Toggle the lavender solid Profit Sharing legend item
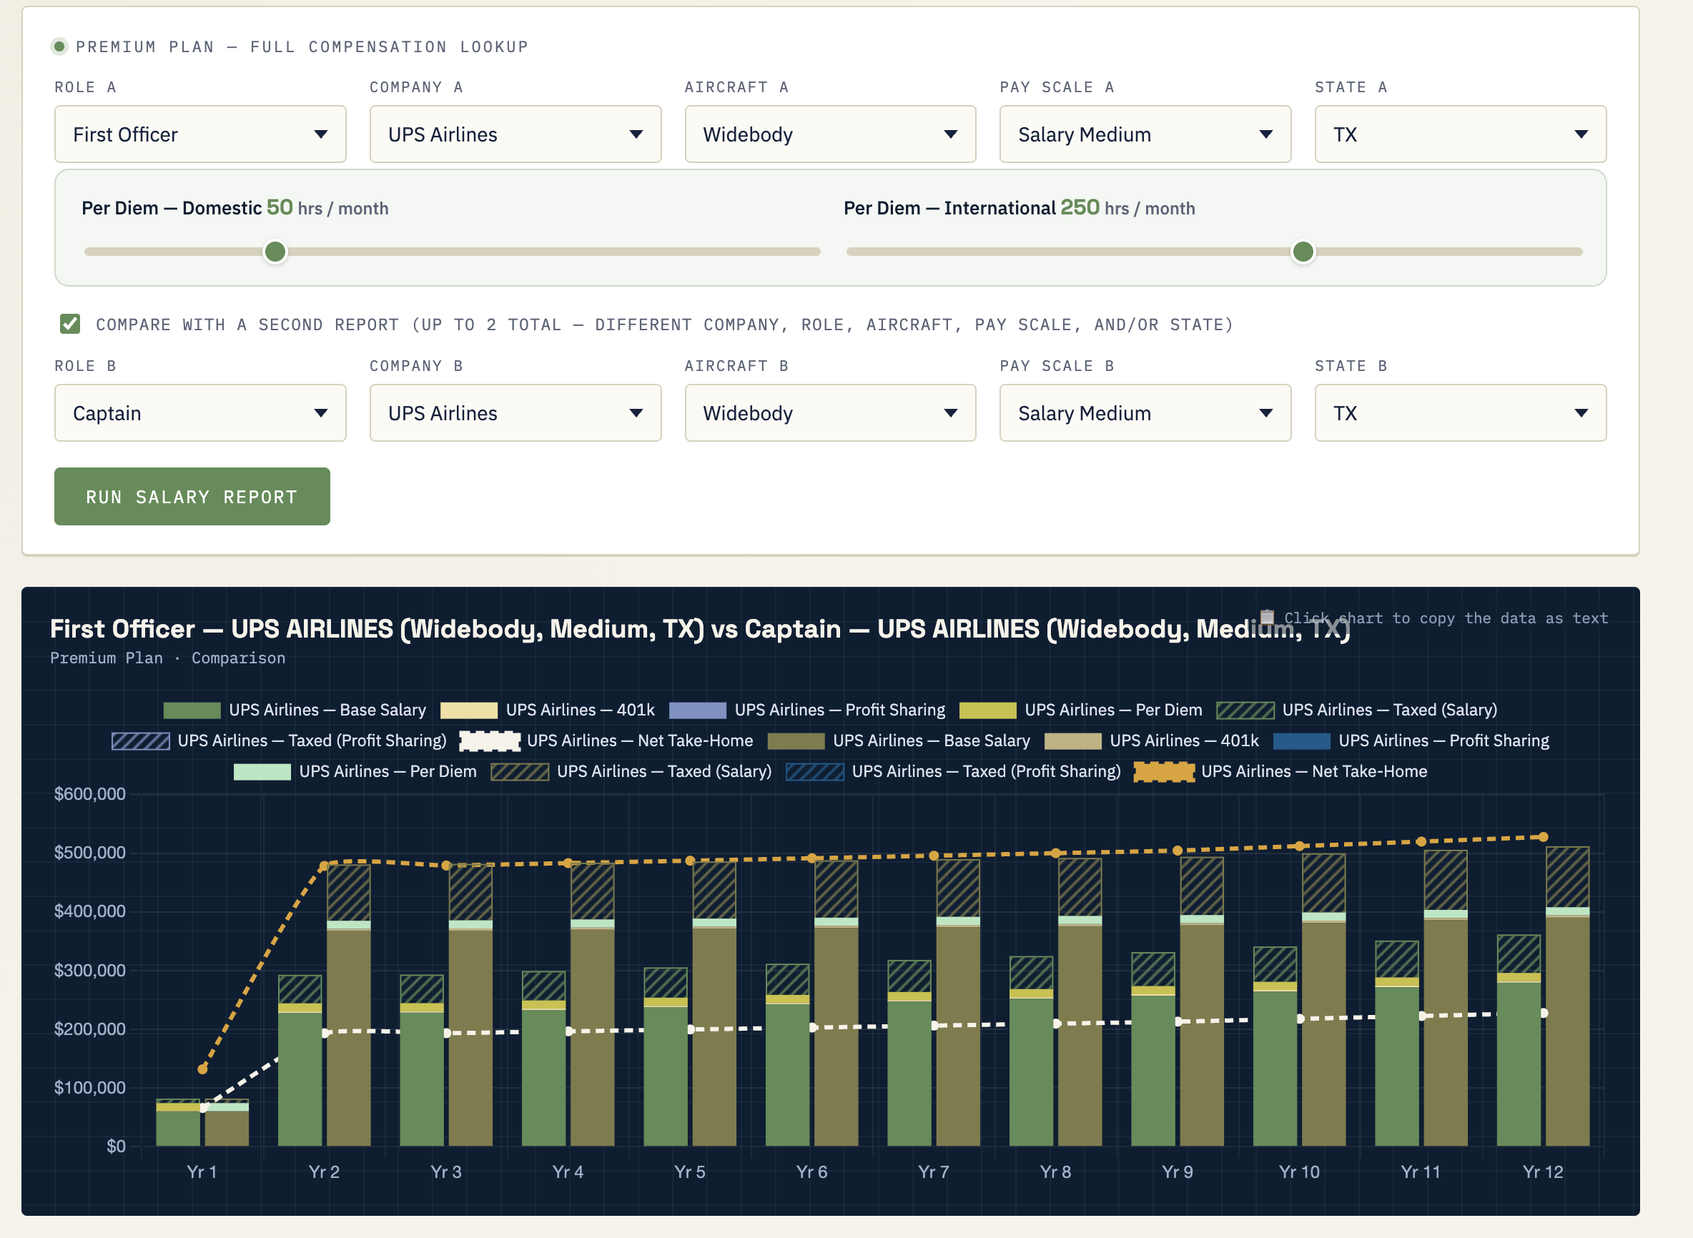This screenshot has width=1693, height=1238. coord(807,710)
